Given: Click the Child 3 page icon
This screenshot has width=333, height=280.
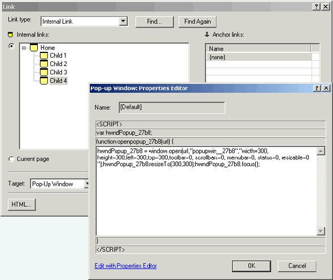Looking at the screenshot, I should [44, 72].
